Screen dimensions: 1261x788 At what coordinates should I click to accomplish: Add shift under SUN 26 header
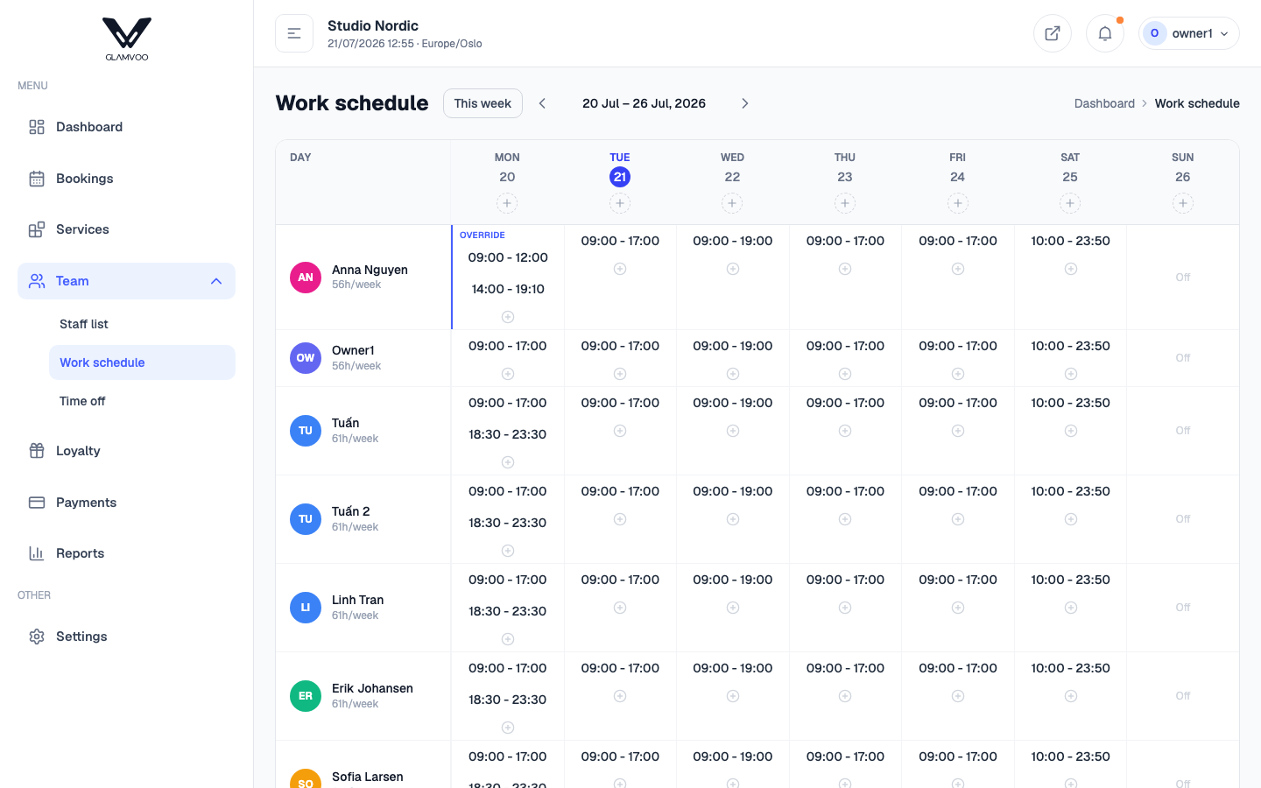click(1183, 203)
